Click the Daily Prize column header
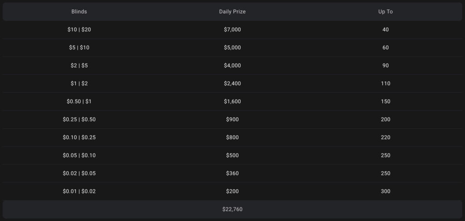 tap(232, 12)
